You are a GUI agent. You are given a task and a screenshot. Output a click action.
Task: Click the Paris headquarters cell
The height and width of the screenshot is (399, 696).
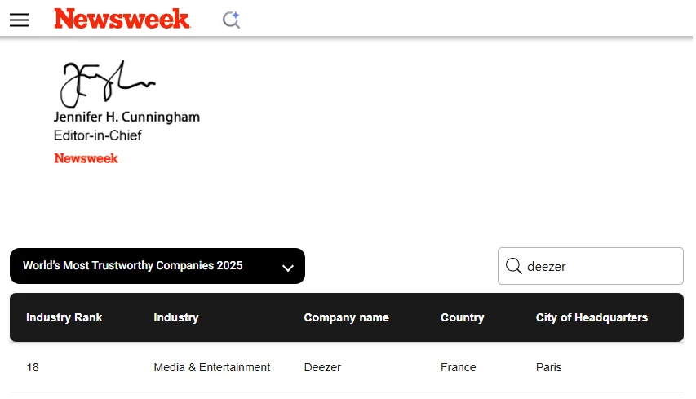[548, 367]
